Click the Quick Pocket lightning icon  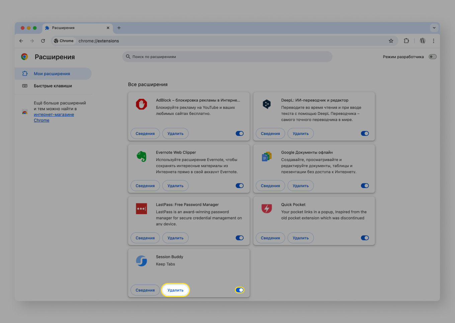click(266, 208)
